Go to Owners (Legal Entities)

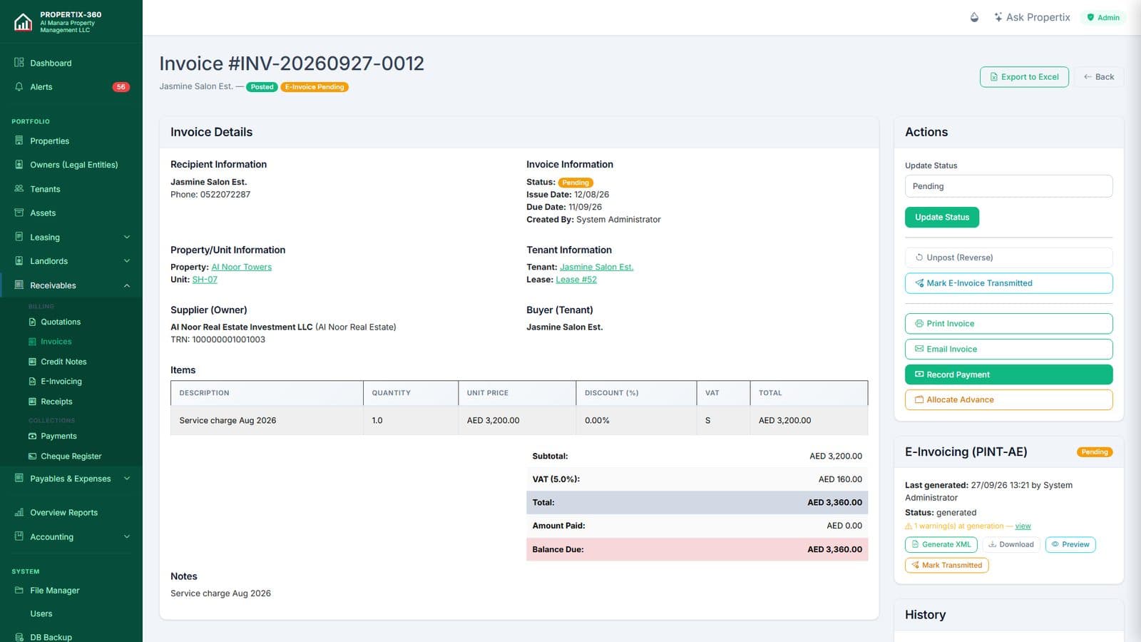pos(73,165)
